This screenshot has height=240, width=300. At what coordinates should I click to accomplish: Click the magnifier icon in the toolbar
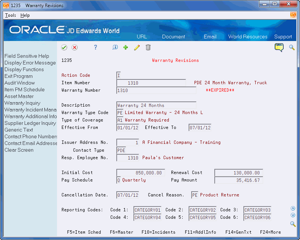point(292,47)
